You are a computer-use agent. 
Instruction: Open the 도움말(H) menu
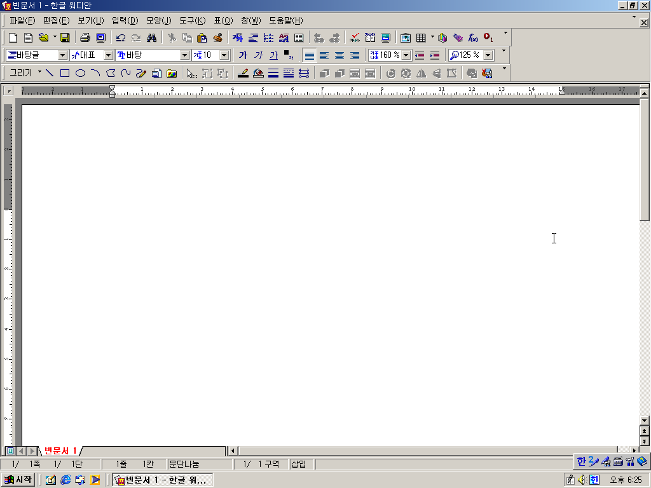click(x=286, y=20)
